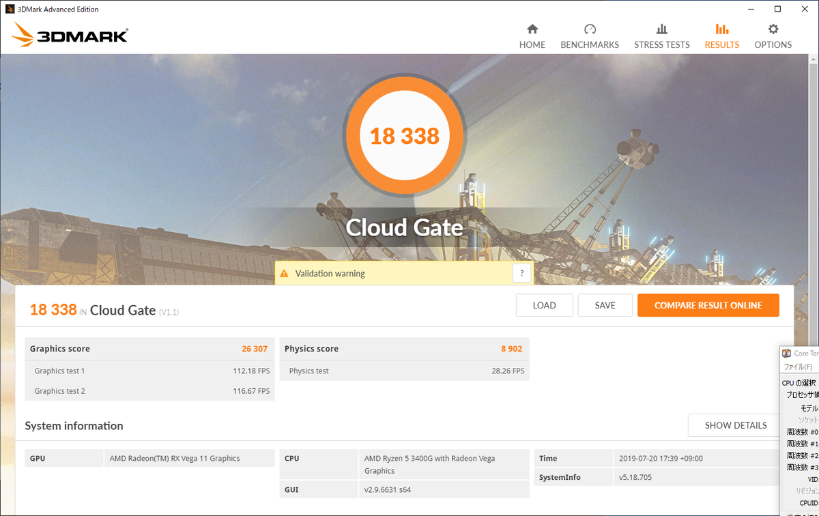
Task: Click the Validation warning banner text
Action: pos(330,274)
